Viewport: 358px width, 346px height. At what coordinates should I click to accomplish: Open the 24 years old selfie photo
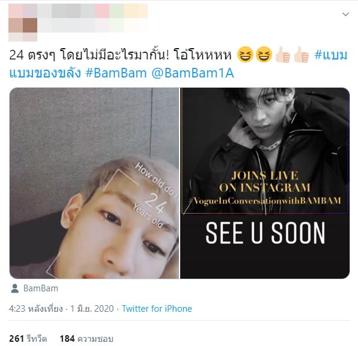click(94, 183)
